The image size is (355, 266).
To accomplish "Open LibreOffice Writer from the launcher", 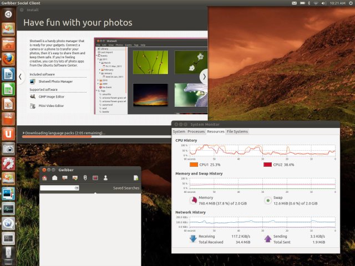I will 8,74.
